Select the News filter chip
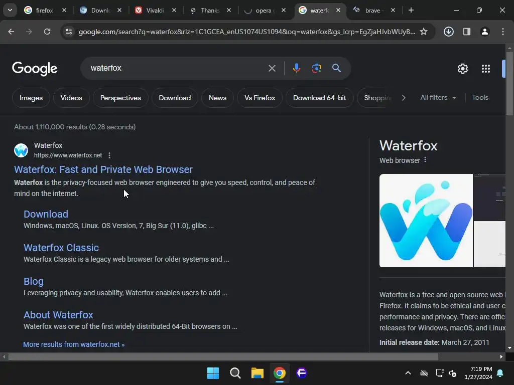This screenshot has height=385, width=514. click(x=218, y=98)
